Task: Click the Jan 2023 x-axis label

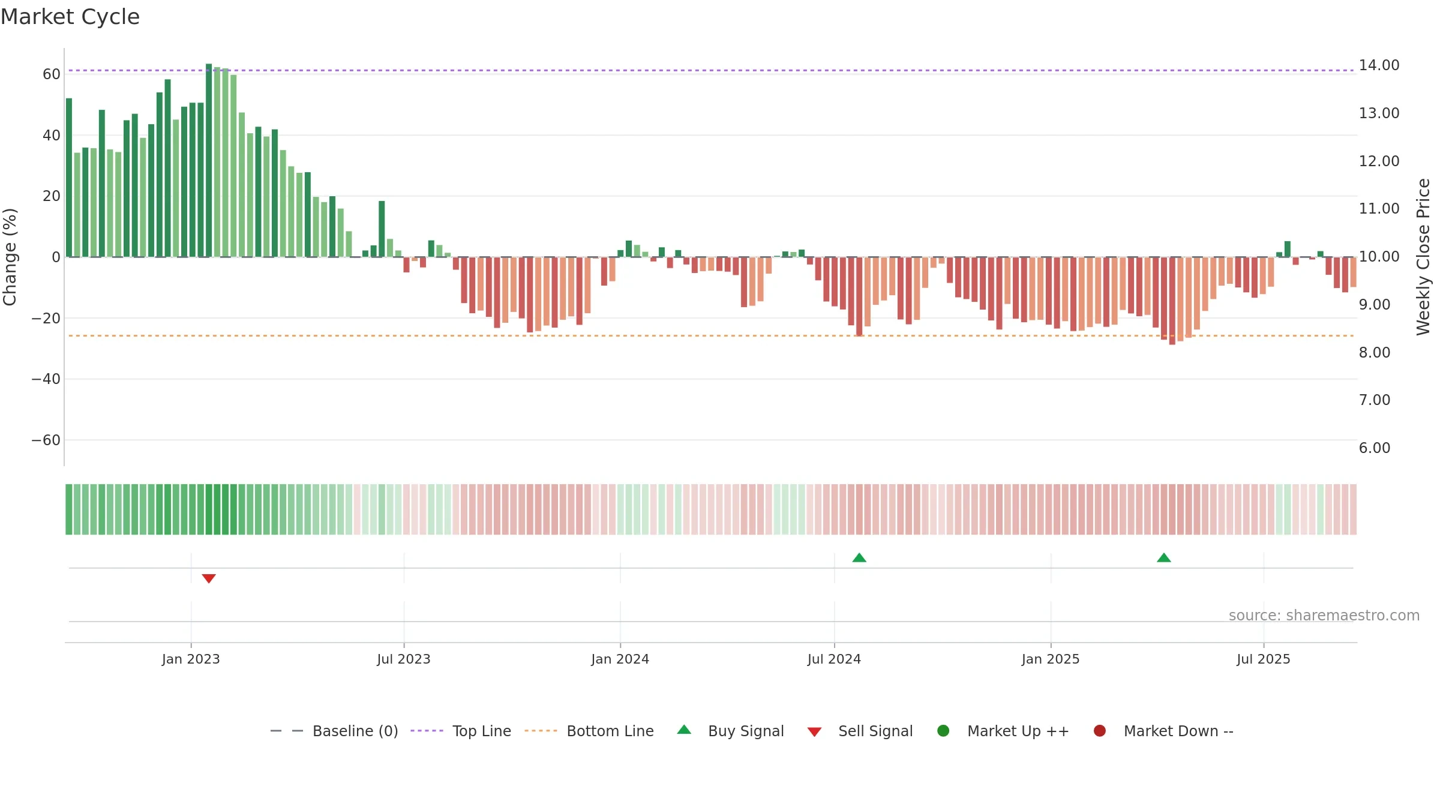Action: 191,659
